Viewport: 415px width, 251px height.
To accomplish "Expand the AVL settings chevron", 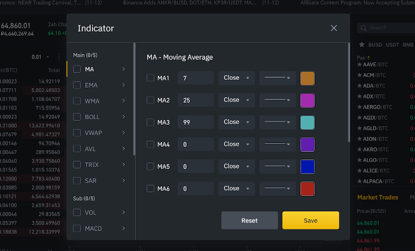I will pos(123,149).
